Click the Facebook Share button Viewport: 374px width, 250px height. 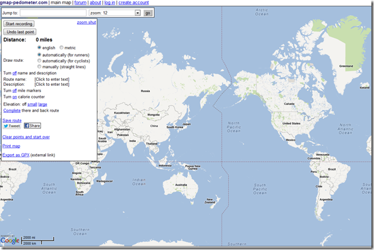click(x=32, y=126)
